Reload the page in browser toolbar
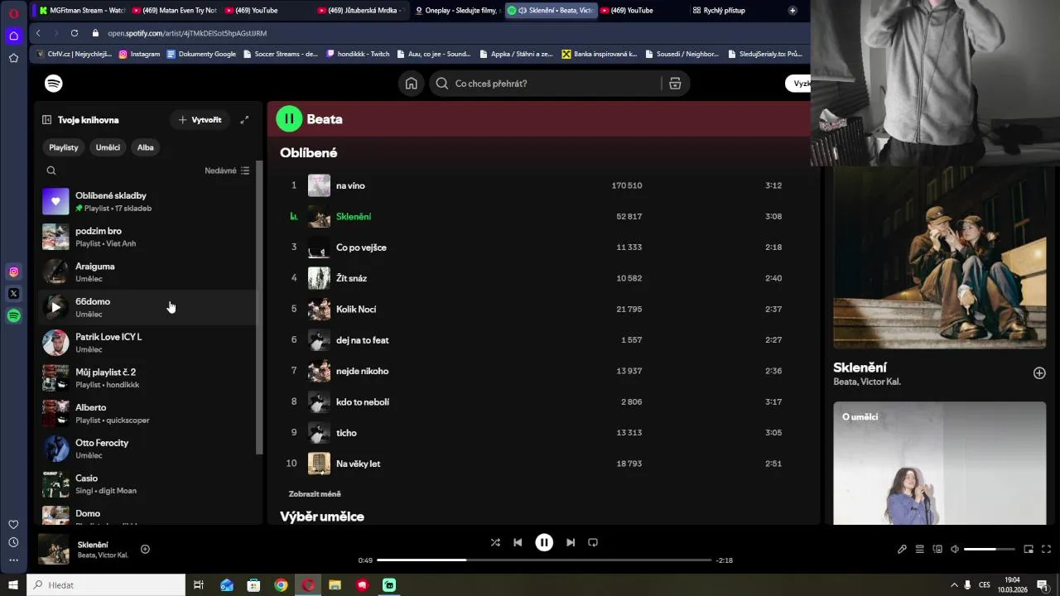 tap(75, 33)
